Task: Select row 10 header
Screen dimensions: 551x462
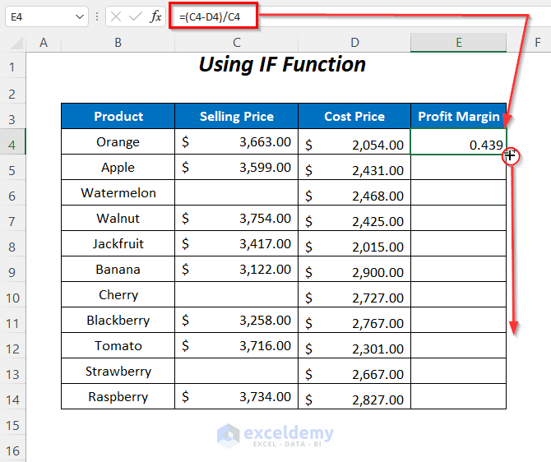Action: click(x=12, y=295)
